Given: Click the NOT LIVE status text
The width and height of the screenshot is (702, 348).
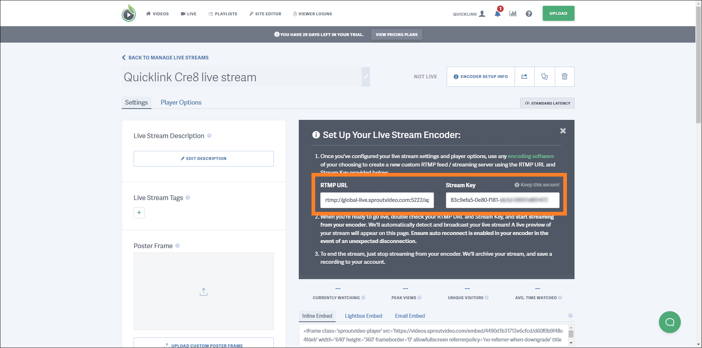Looking at the screenshot, I should tap(426, 77).
